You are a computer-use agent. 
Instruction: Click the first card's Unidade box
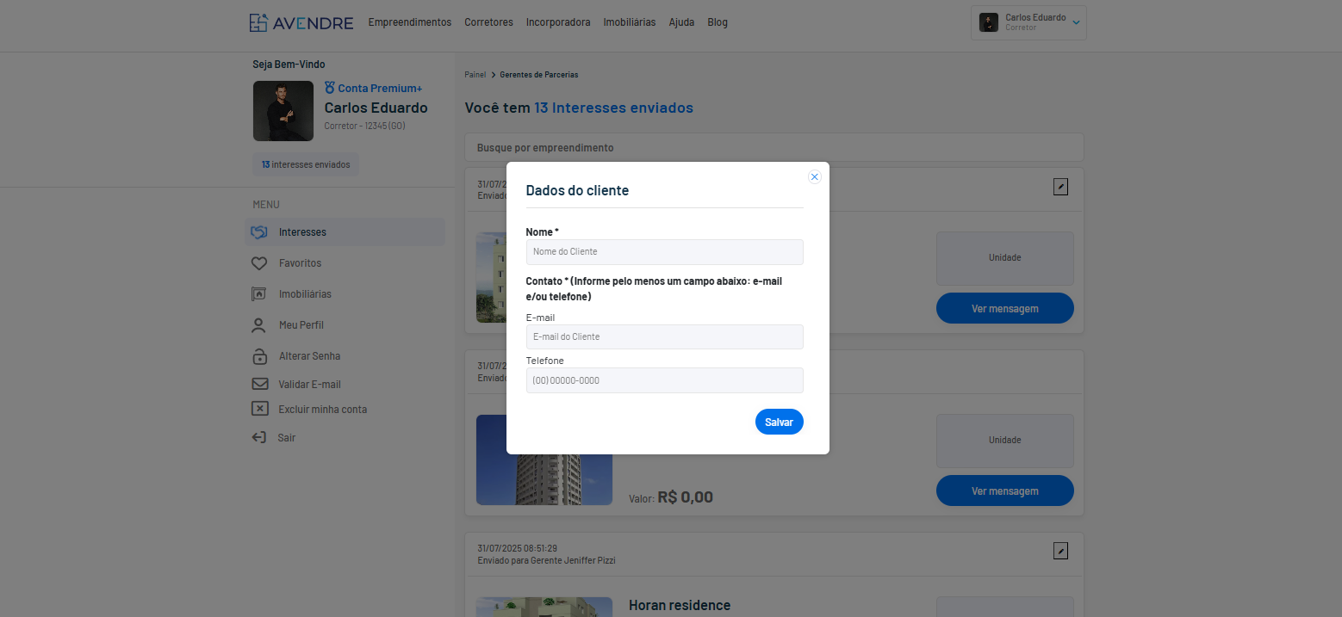pyautogui.click(x=1004, y=258)
